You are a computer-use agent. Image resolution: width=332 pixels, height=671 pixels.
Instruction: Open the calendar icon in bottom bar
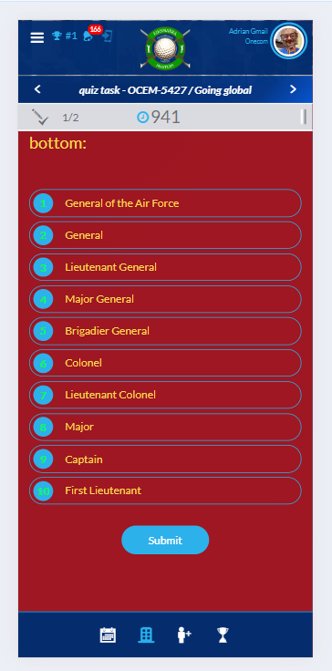[108, 635]
